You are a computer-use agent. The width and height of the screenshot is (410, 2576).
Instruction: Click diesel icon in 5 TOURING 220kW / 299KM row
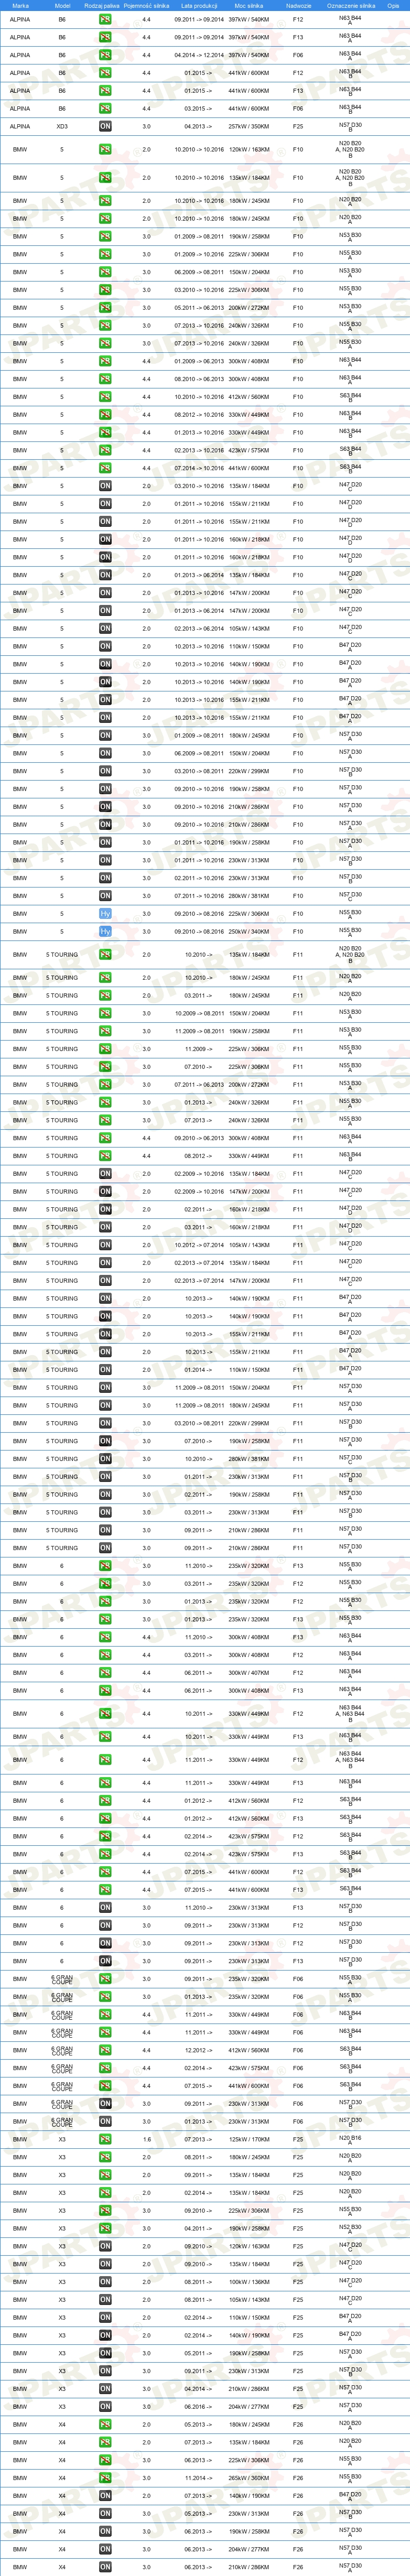pos(105,1423)
